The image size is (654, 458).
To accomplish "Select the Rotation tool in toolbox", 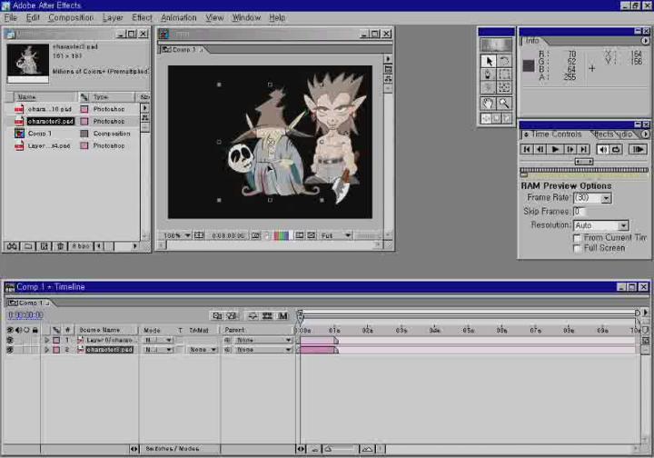I will [x=504, y=61].
